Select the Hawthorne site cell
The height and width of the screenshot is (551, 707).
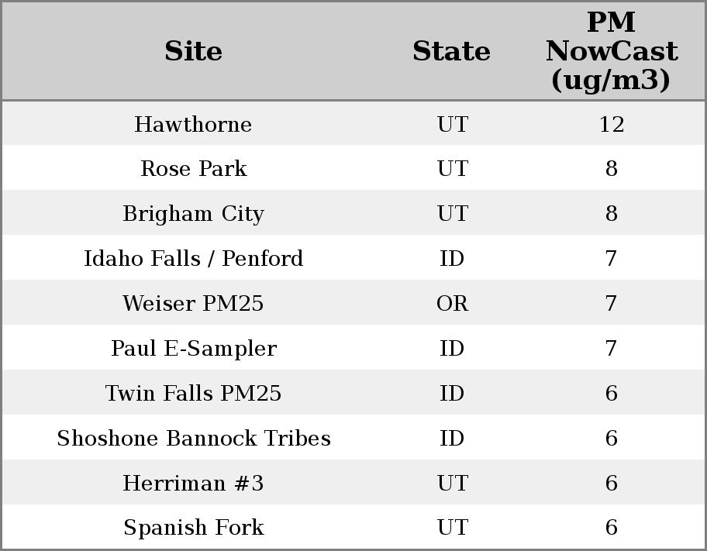pos(193,124)
